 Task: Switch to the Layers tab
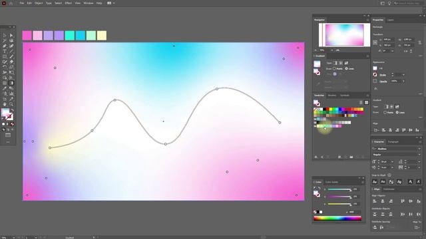[x=391, y=20]
